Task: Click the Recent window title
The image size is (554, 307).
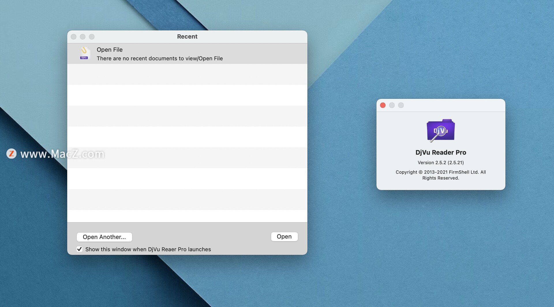Action: coord(187,37)
